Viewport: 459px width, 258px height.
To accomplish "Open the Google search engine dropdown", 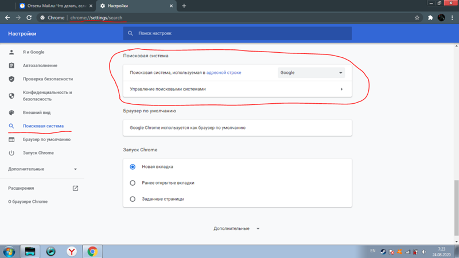I will [x=311, y=73].
